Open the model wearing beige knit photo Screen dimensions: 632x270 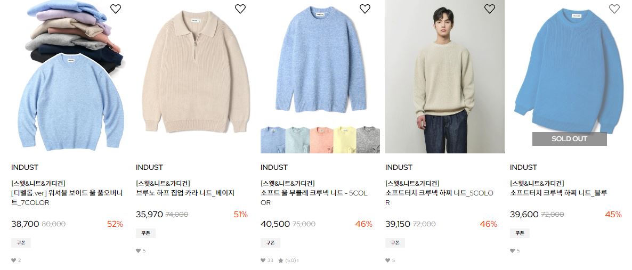point(444,77)
